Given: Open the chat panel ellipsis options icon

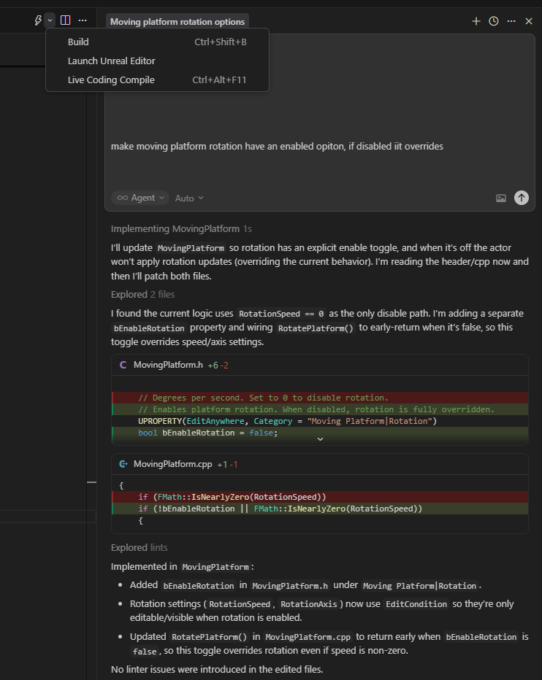Looking at the screenshot, I should 511,21.
